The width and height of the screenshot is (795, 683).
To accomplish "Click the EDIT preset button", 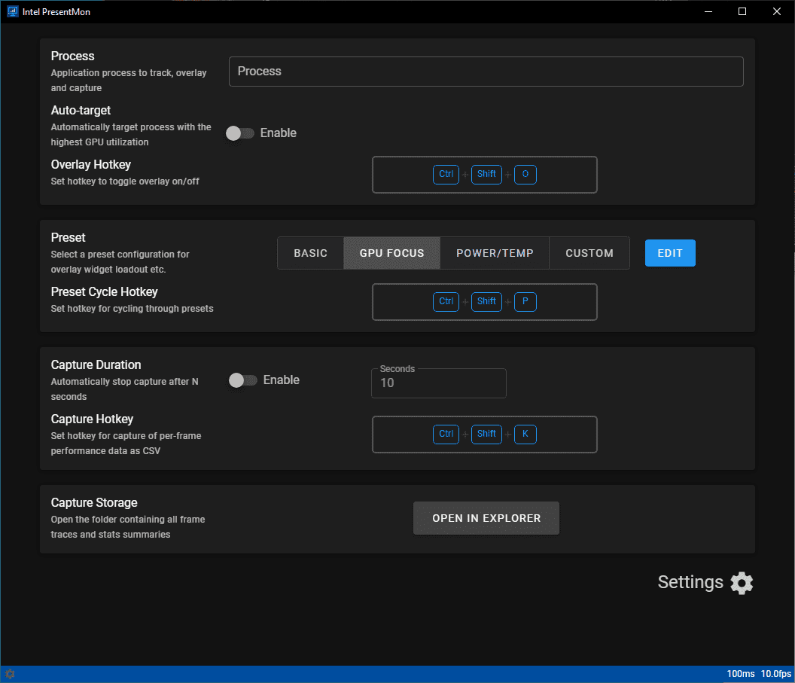I will 670,253.
